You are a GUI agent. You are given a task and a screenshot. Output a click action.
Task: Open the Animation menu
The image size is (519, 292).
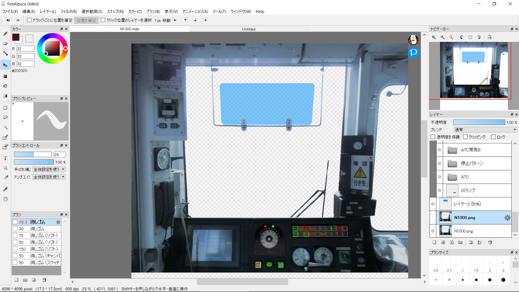click(x=195, y=12)
